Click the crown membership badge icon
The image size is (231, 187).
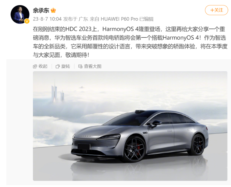53,11
